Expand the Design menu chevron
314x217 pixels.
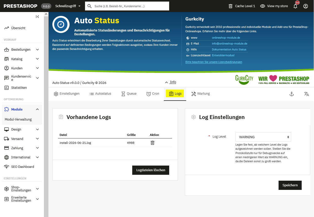[37, 129]
